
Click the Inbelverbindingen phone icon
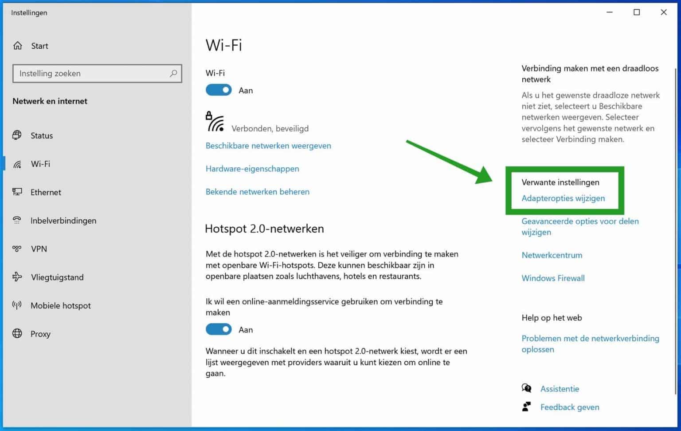point(17,220)
